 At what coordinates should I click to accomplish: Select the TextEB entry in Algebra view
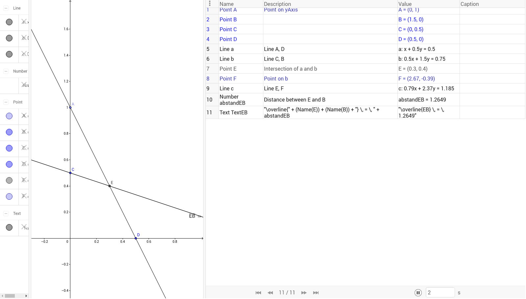point(24,228)
